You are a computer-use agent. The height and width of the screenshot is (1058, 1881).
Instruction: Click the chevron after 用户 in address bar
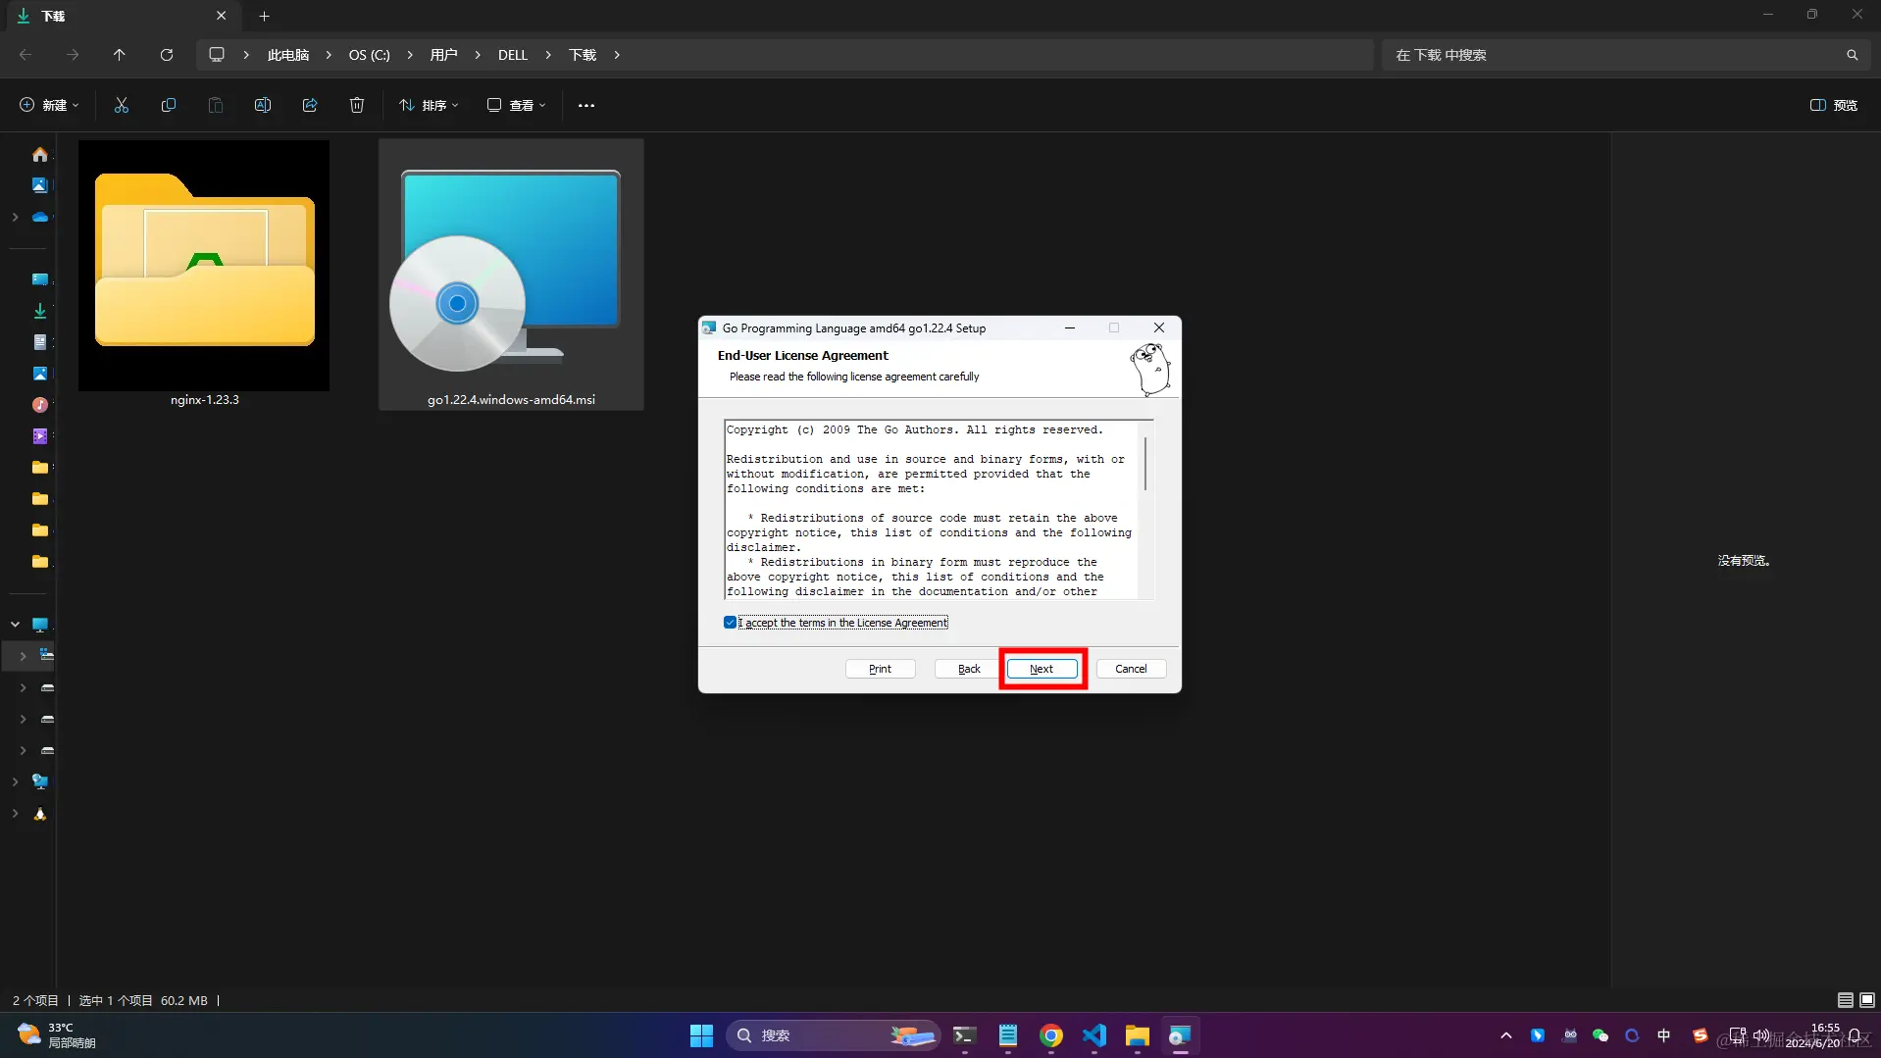pos(478,55)
